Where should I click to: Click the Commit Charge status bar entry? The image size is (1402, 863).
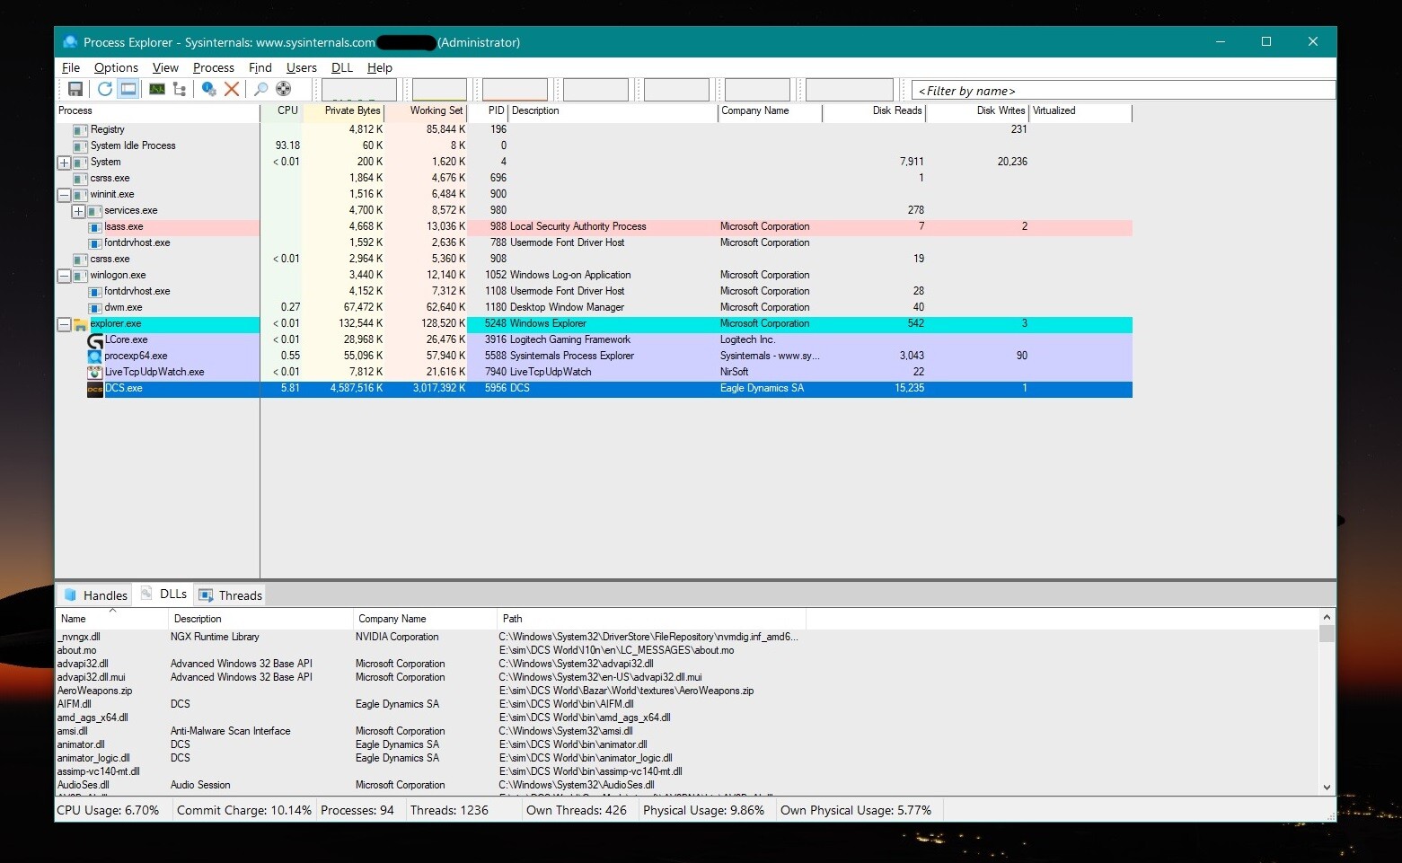coord(244,810)
